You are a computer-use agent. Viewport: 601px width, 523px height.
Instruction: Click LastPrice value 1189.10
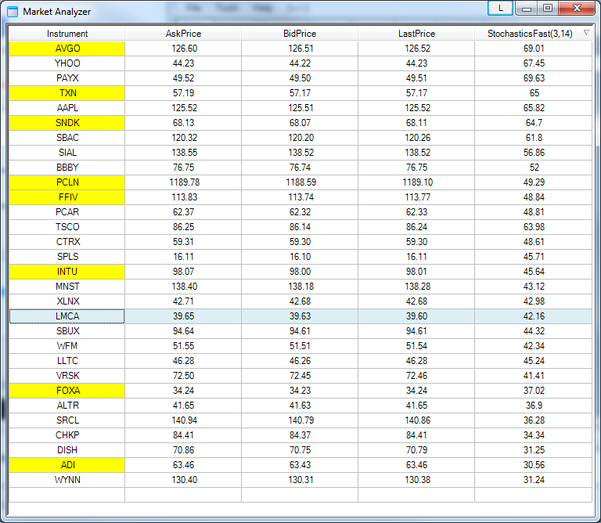coord(417,182)
